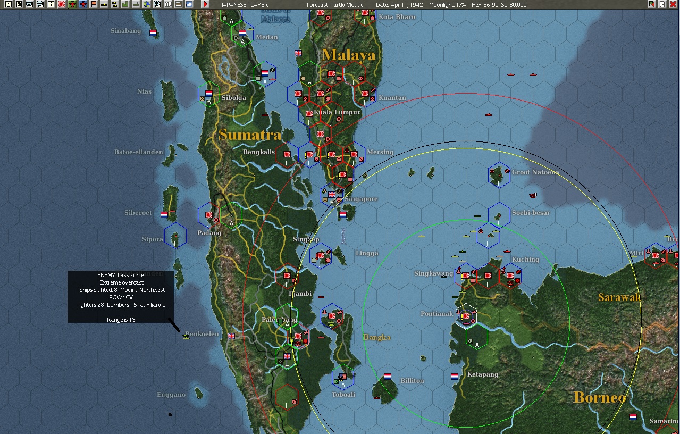The height and width of the screenshot is (434, 680).
Task: Open the information 'i' toolbar icon
Action: (51, 4)
